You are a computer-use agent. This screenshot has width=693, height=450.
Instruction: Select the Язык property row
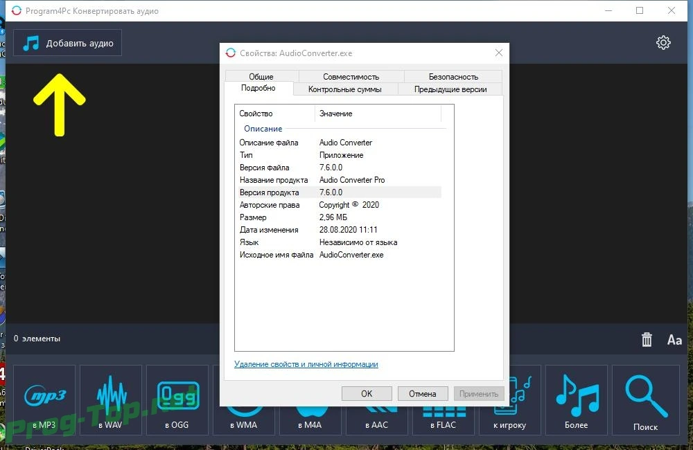[x=340, y=242]
